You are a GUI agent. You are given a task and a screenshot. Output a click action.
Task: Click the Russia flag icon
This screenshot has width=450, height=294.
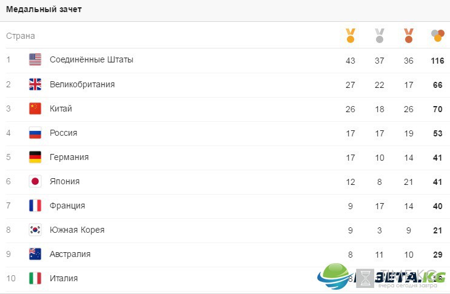[x=35, y=133]
